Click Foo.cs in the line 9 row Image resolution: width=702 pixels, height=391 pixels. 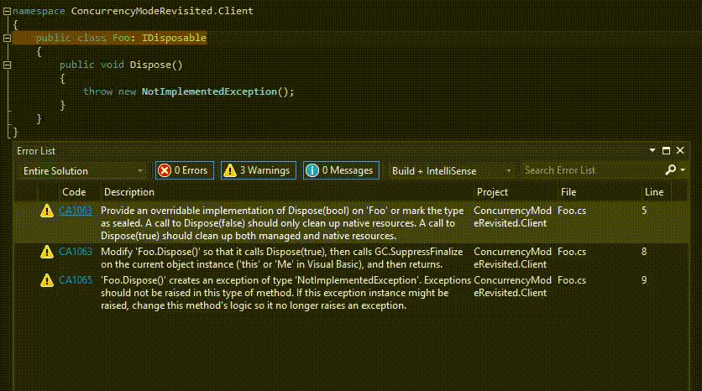pyautogui.click(x=572, y=280)
